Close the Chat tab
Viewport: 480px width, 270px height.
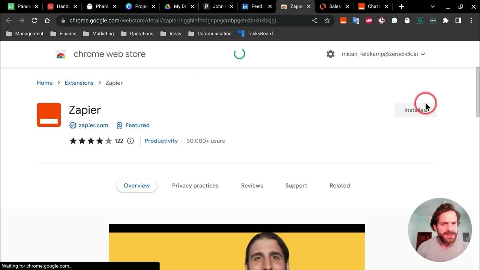[386, 6]
